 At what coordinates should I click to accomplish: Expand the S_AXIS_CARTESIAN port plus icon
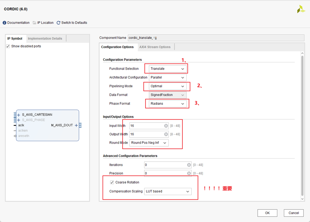tap(19, 115)
